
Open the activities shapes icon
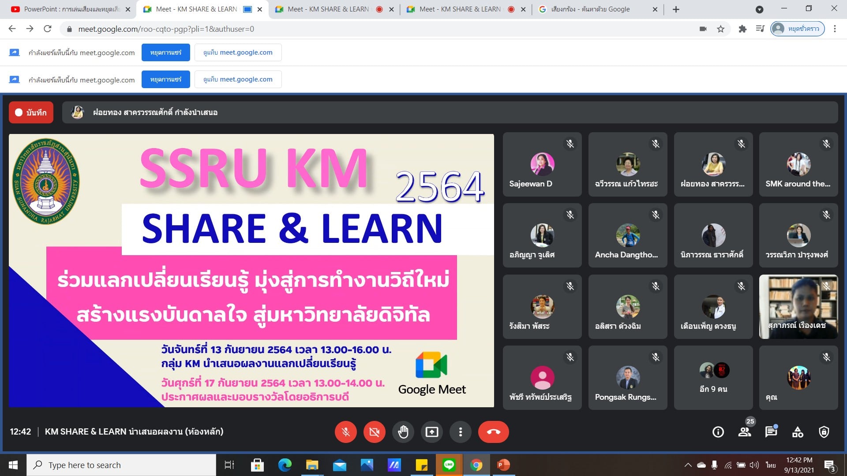tap(798, 432)
